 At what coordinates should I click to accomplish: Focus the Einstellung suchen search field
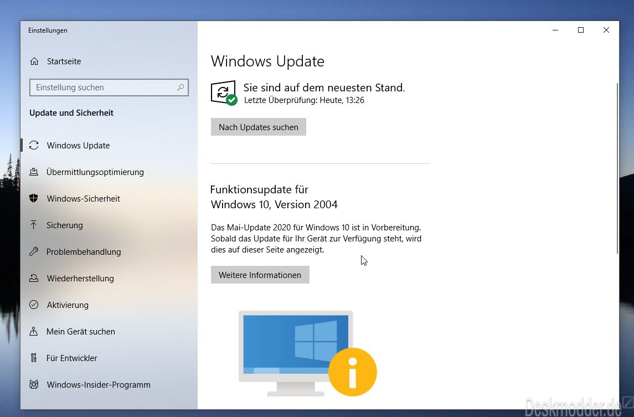(109, 87)
